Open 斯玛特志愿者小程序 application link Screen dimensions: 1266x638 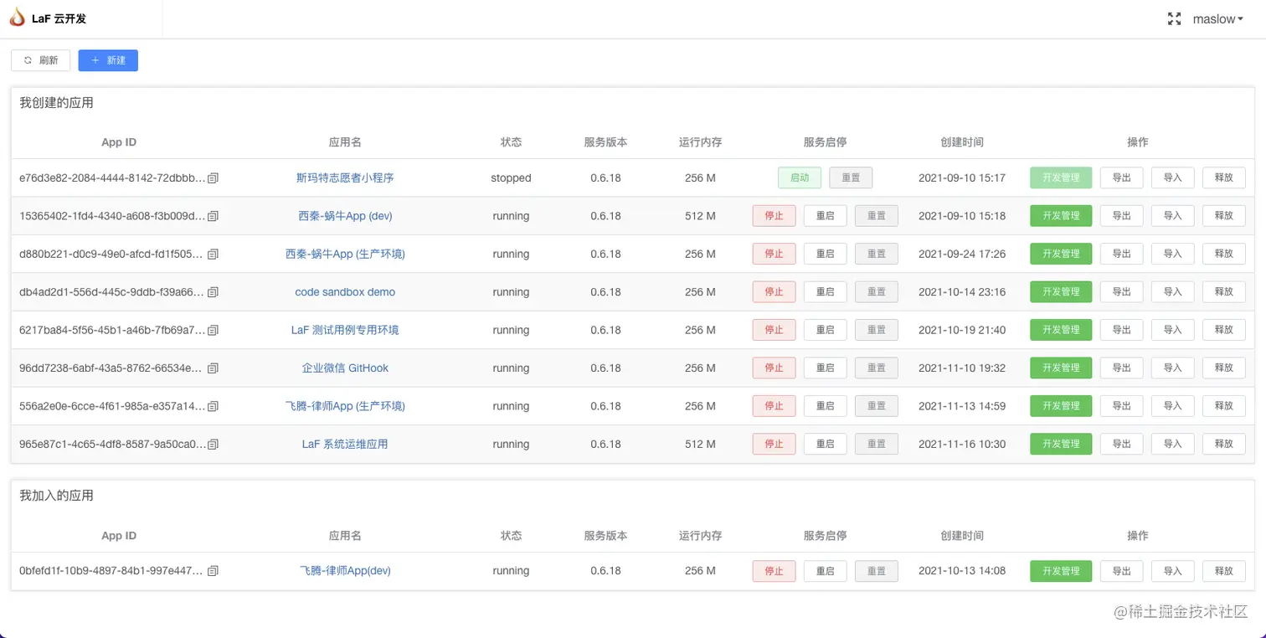(345, 178)
